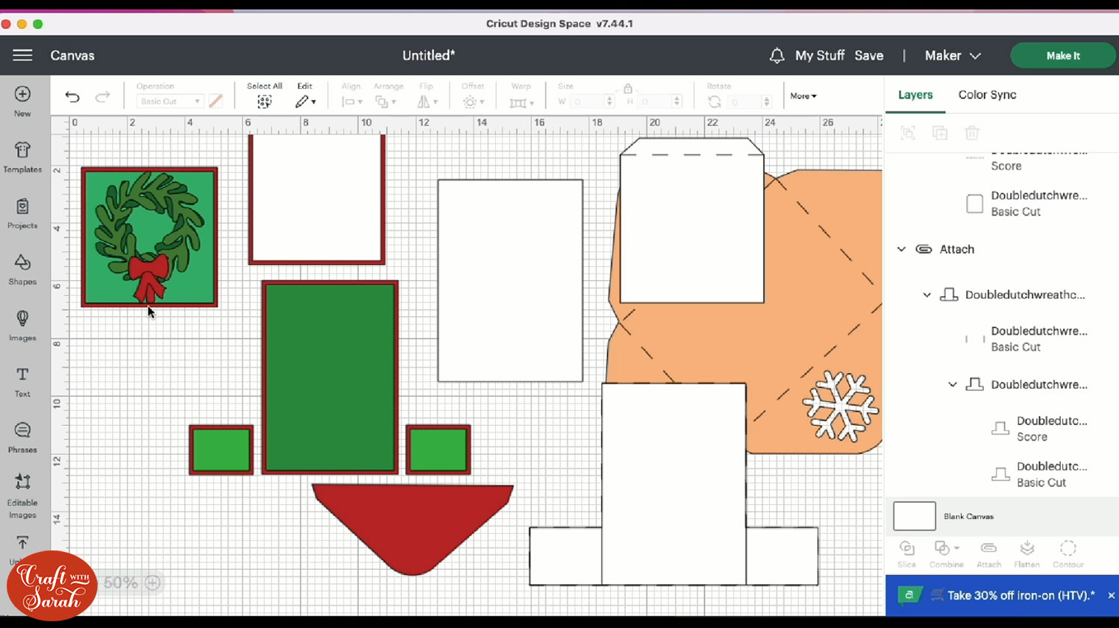1119x628 pixels.
Task: Click the Flatten tool
Action: [1027, 554]
